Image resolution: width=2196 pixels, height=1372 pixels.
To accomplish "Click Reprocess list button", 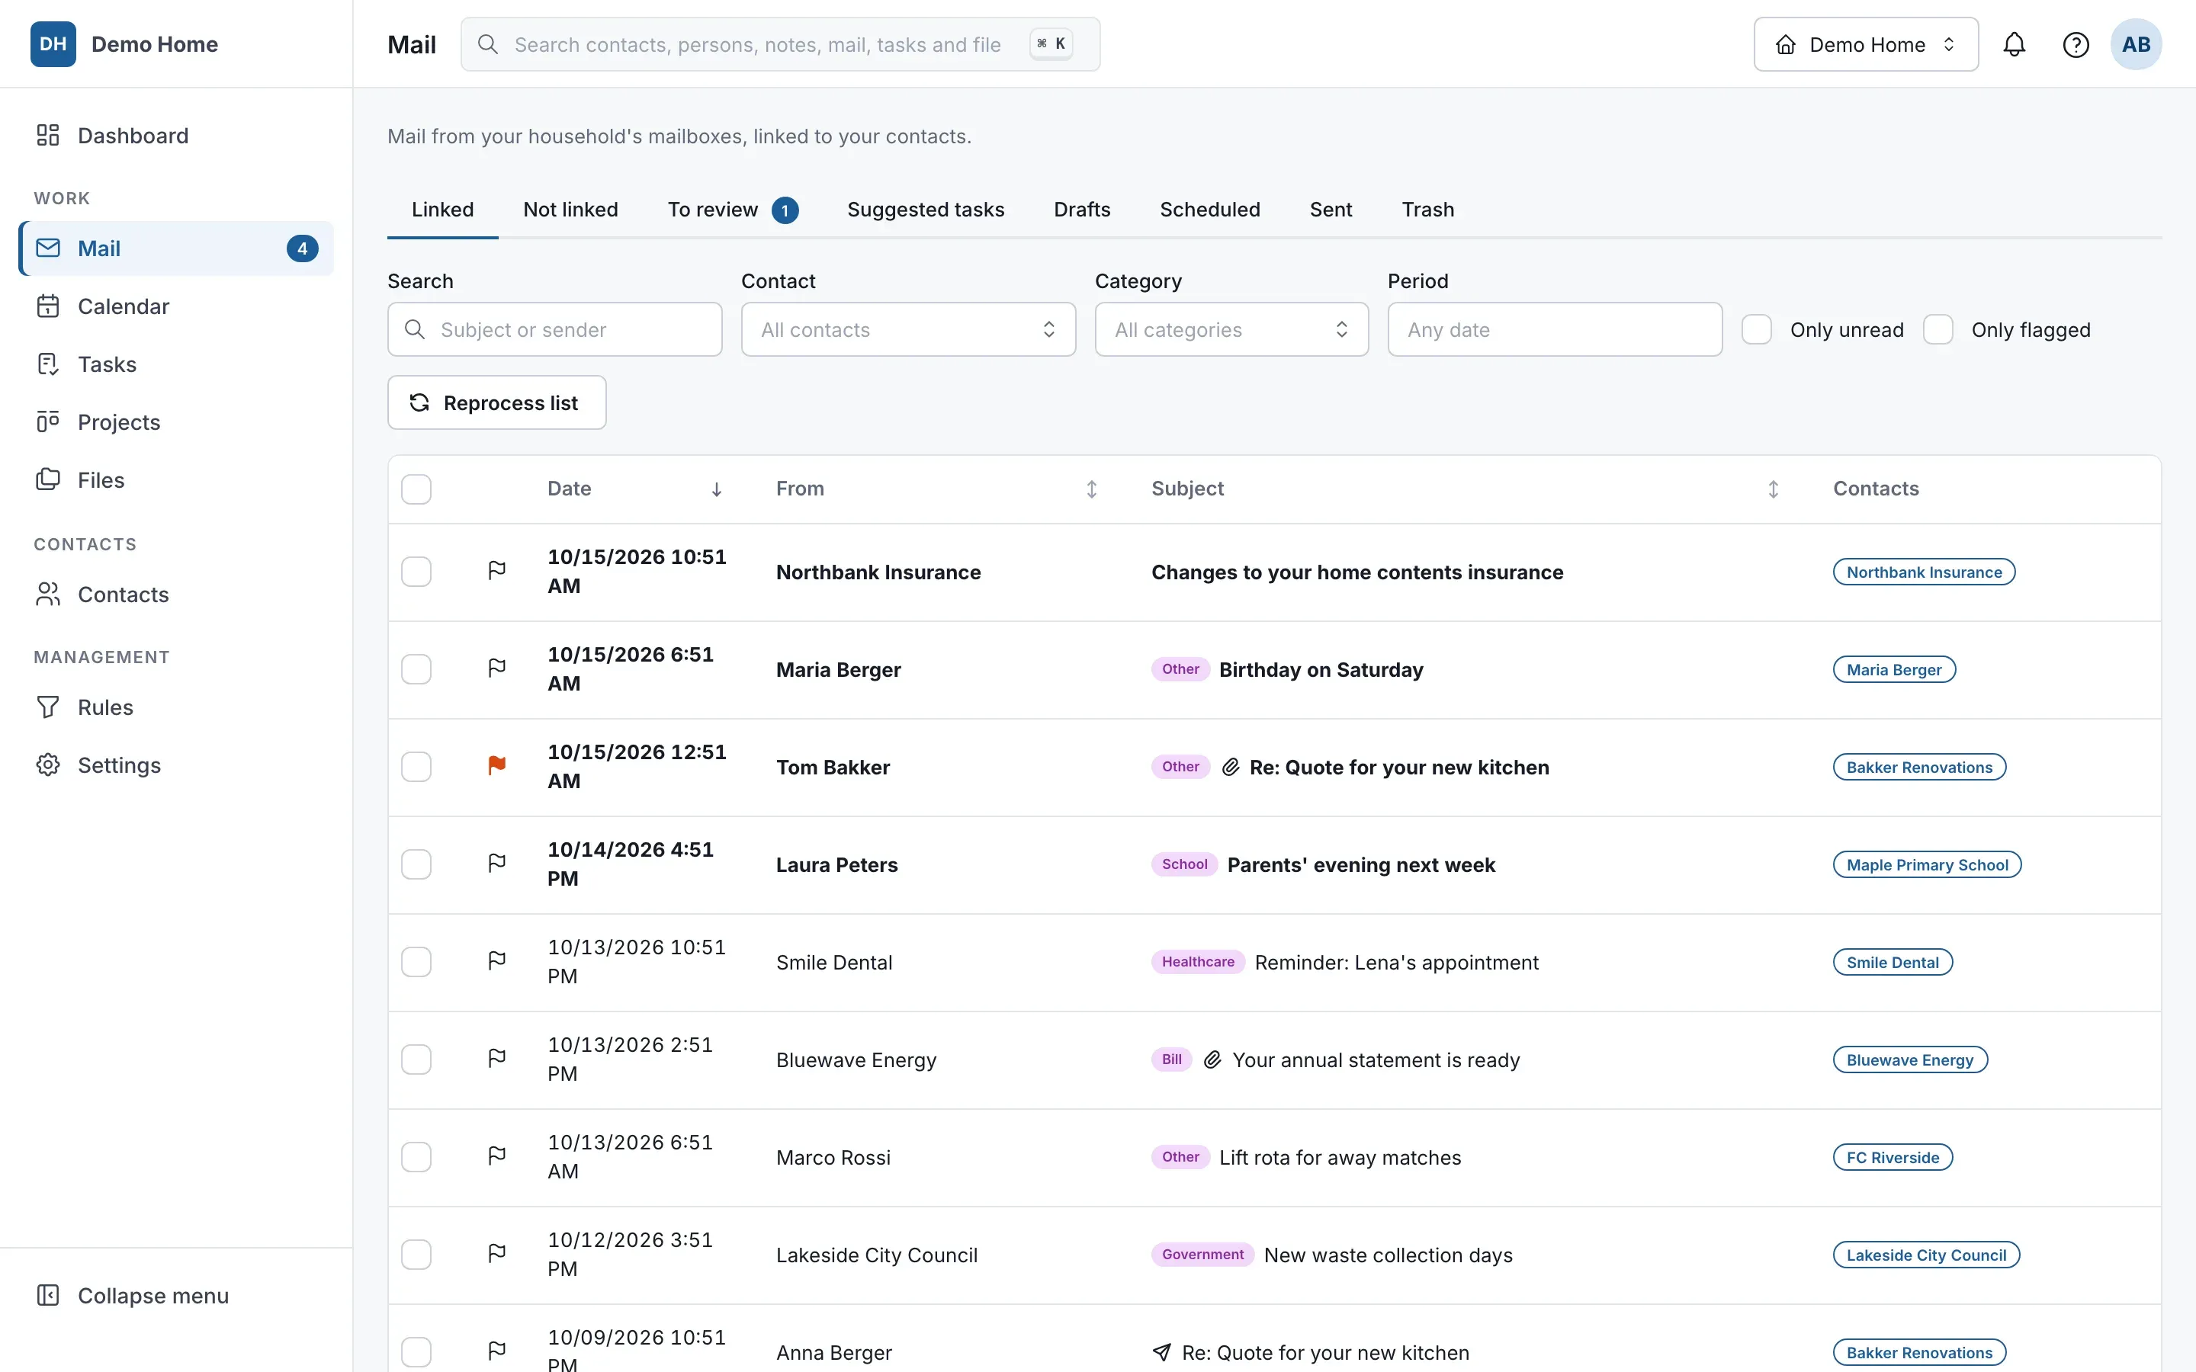I will pyautogui.click(x=496, y=403).
